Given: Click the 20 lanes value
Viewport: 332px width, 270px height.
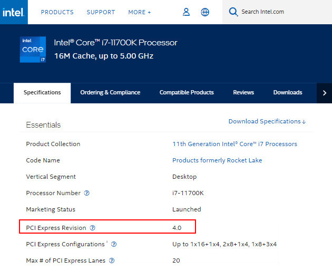Looking at the screenshot, I should 176,261.
